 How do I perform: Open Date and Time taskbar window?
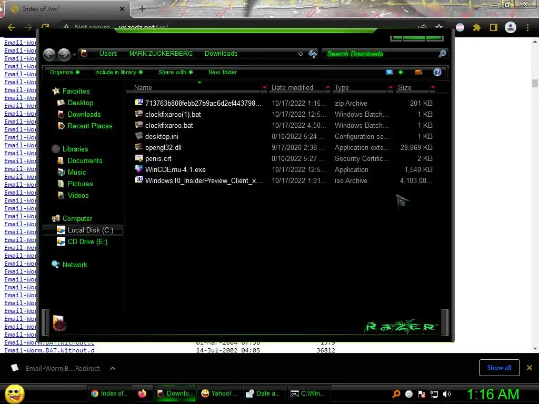(264, 393)
